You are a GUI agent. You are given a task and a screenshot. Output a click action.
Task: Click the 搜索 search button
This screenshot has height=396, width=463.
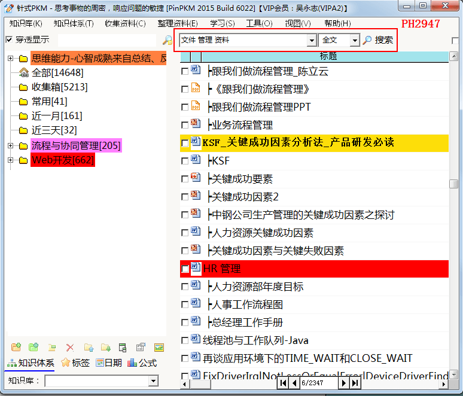(378, 40)
